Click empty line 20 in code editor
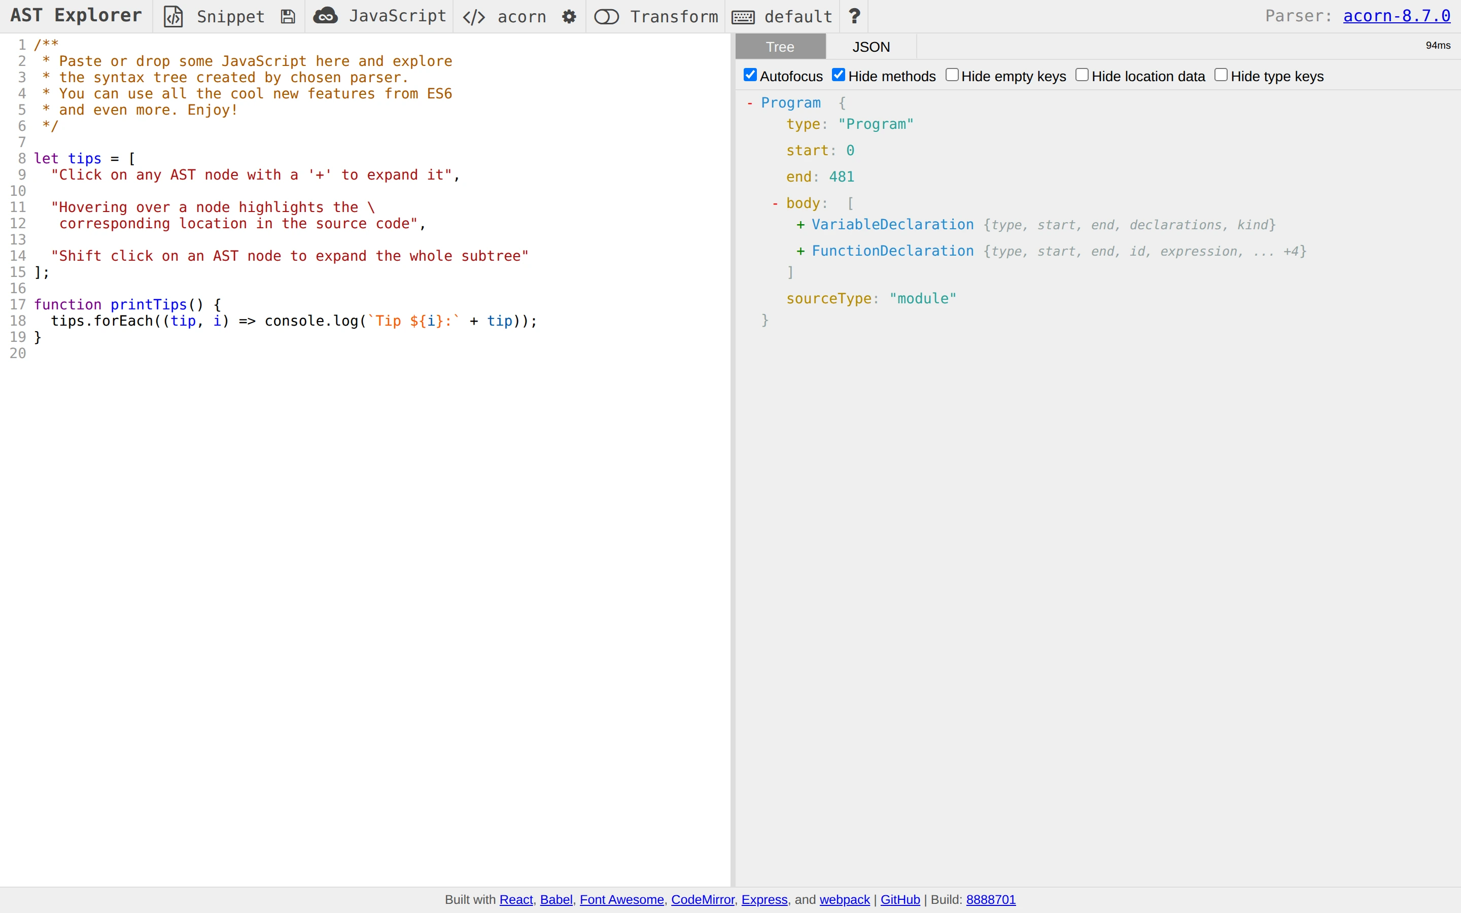1461x913 pixels. 380,354
